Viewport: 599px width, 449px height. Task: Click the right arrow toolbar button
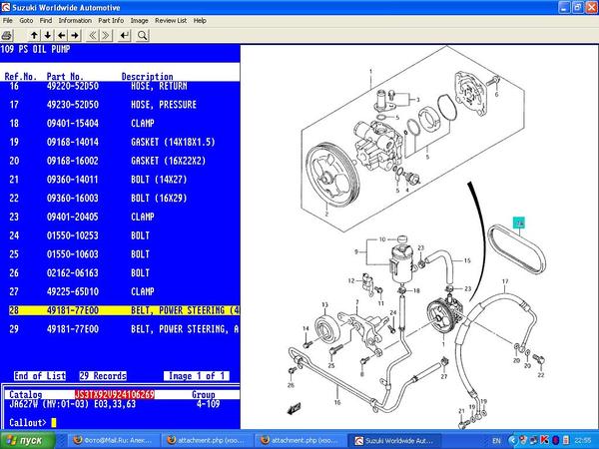(x=75, y=36)
